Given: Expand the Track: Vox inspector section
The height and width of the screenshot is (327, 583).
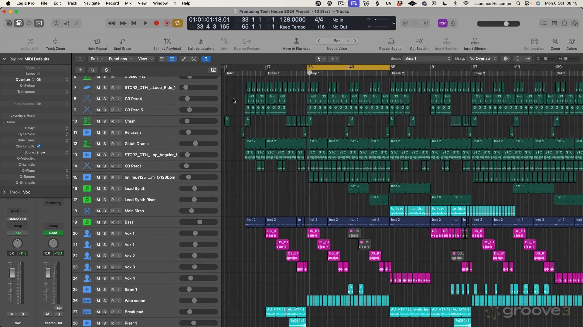Looking at the screenshot, I should tap(4, 192).
